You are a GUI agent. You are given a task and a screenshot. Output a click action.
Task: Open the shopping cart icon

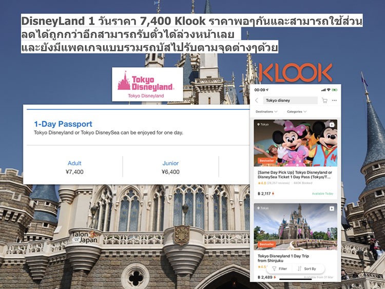[x=324, y=101]
